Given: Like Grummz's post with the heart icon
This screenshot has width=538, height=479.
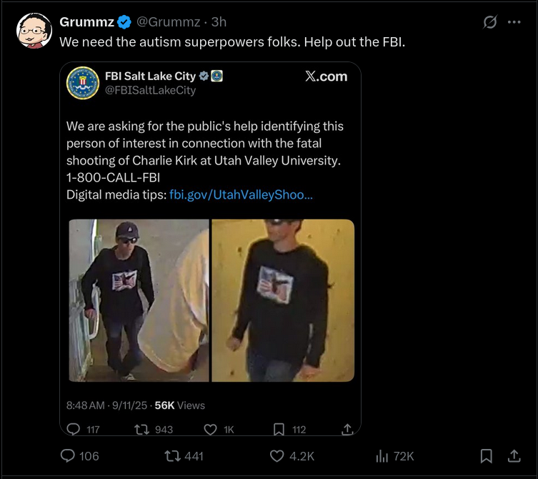Looking at the screenshot, I should pyautogui.click(x=277, y=455).
